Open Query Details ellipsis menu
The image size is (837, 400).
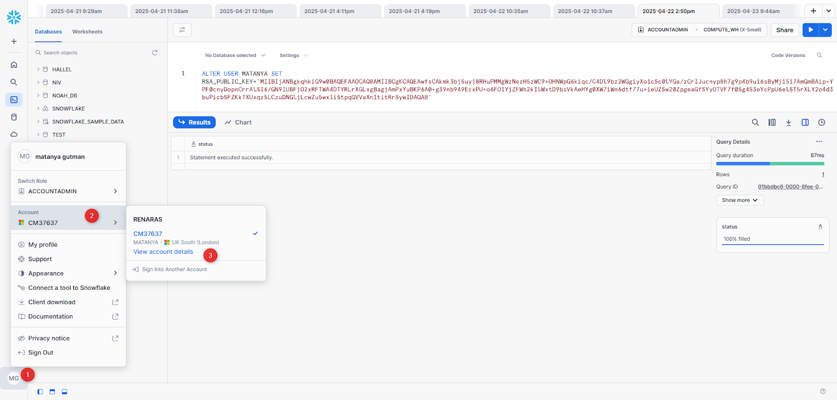819,142
